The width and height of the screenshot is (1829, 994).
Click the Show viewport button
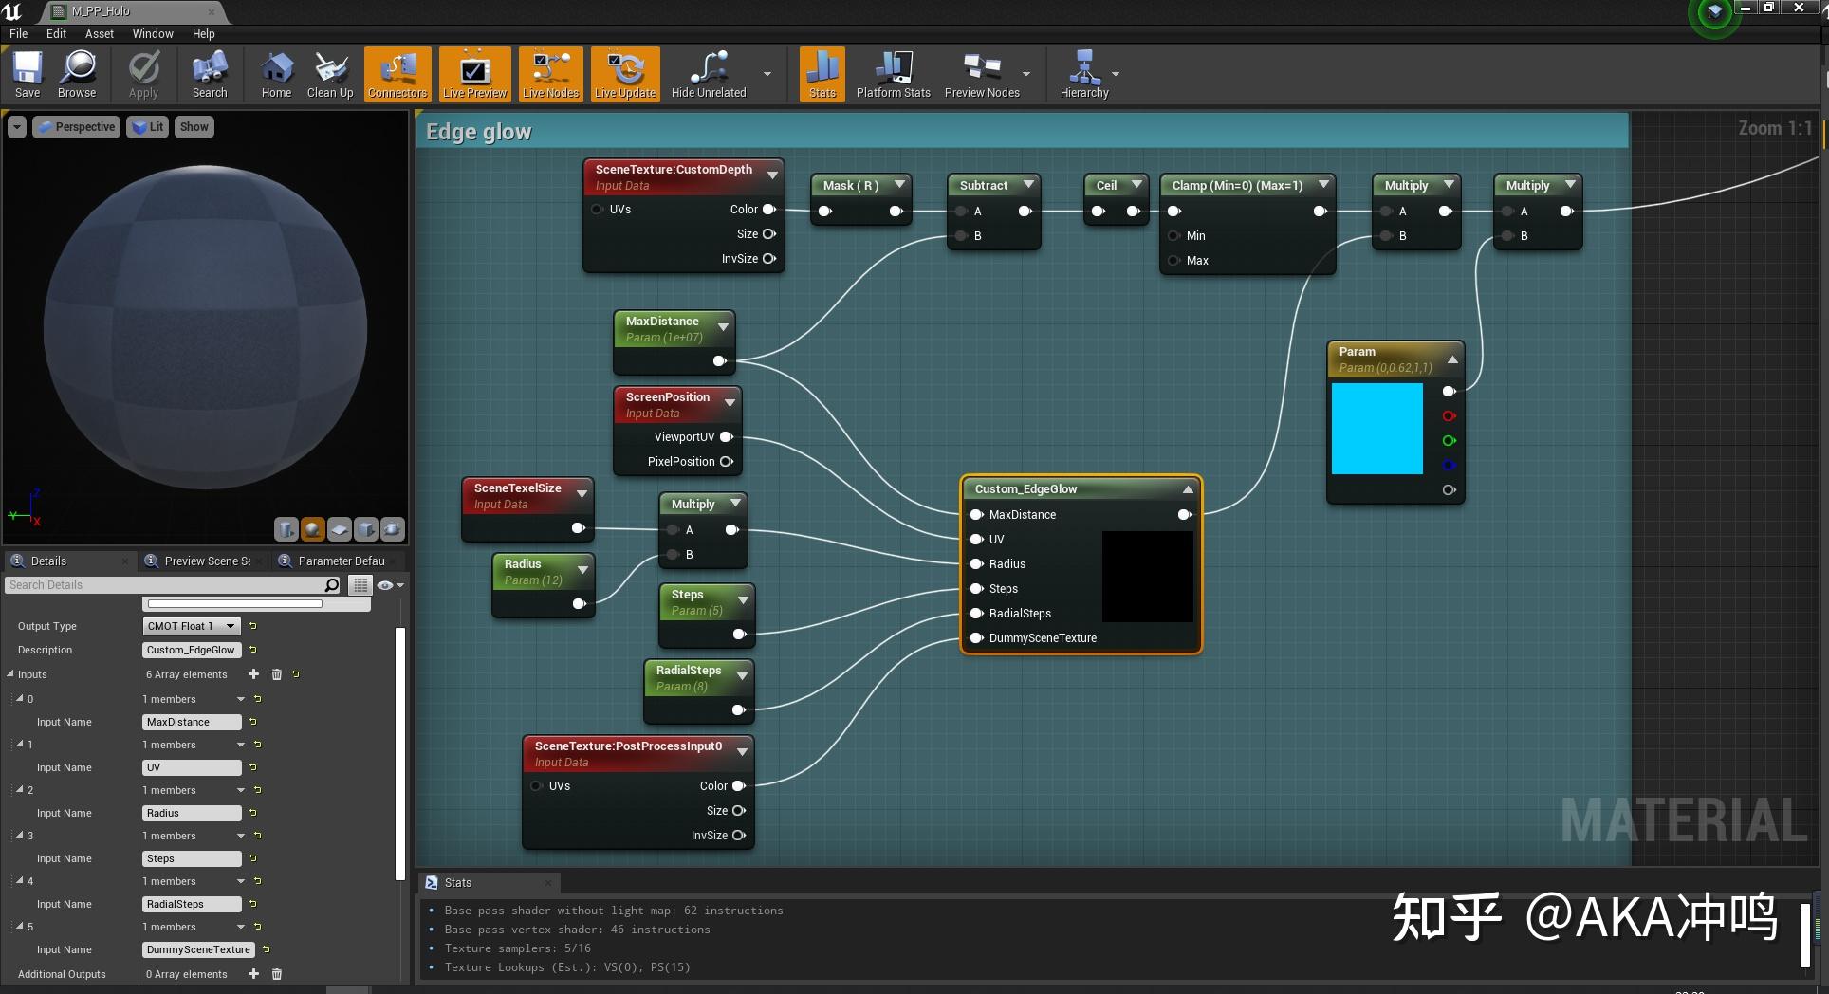coord(194,127)
